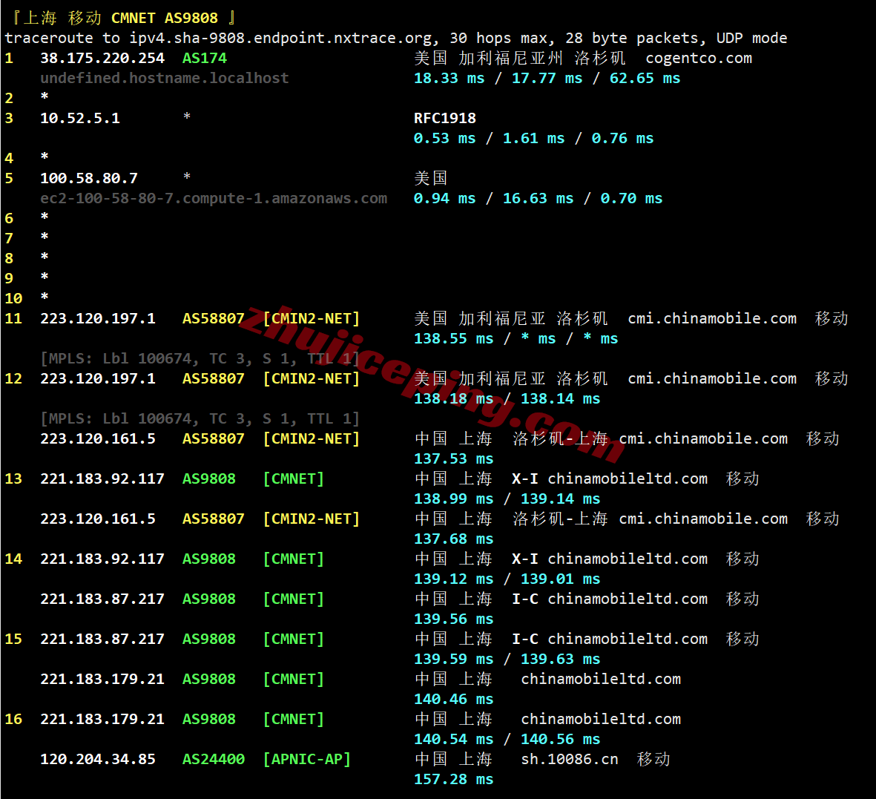This screenshot has height=799, width=876.
Task: Select the latency value 140.46 ms
Action: pyautogui.click(x=454, y=699)
